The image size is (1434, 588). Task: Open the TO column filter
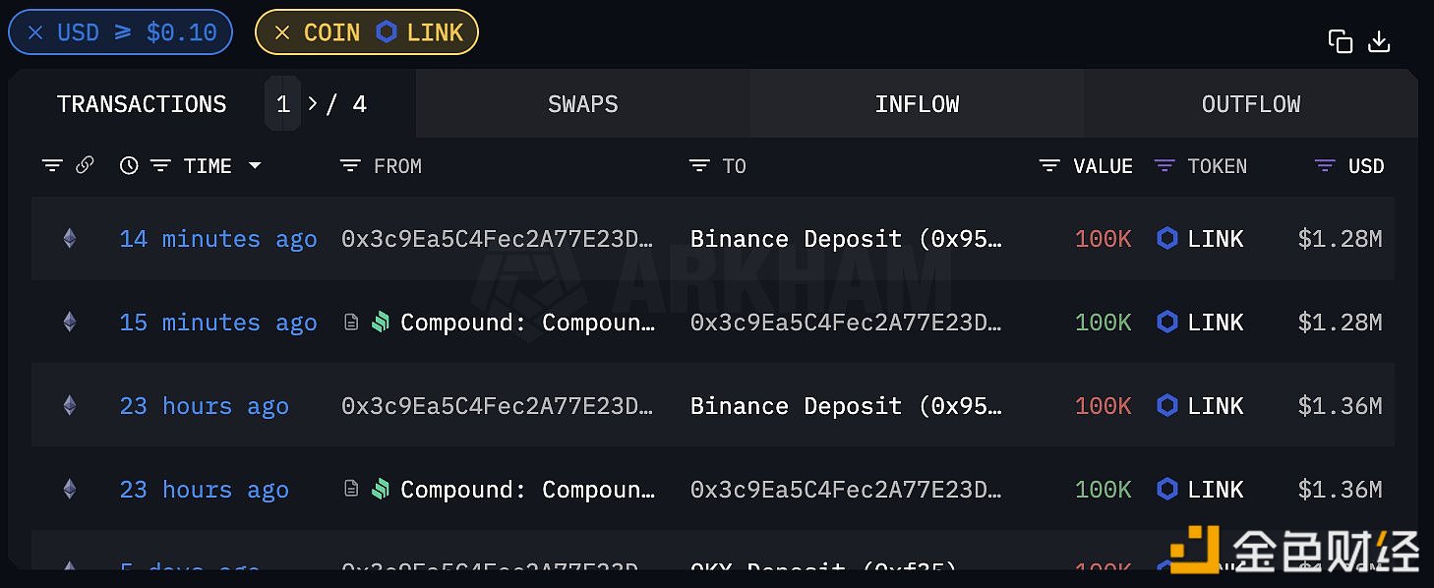699,166
